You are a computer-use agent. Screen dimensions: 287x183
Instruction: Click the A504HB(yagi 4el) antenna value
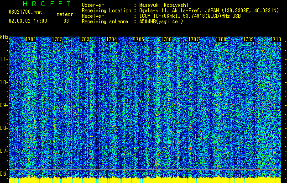[x=161, y=22]
